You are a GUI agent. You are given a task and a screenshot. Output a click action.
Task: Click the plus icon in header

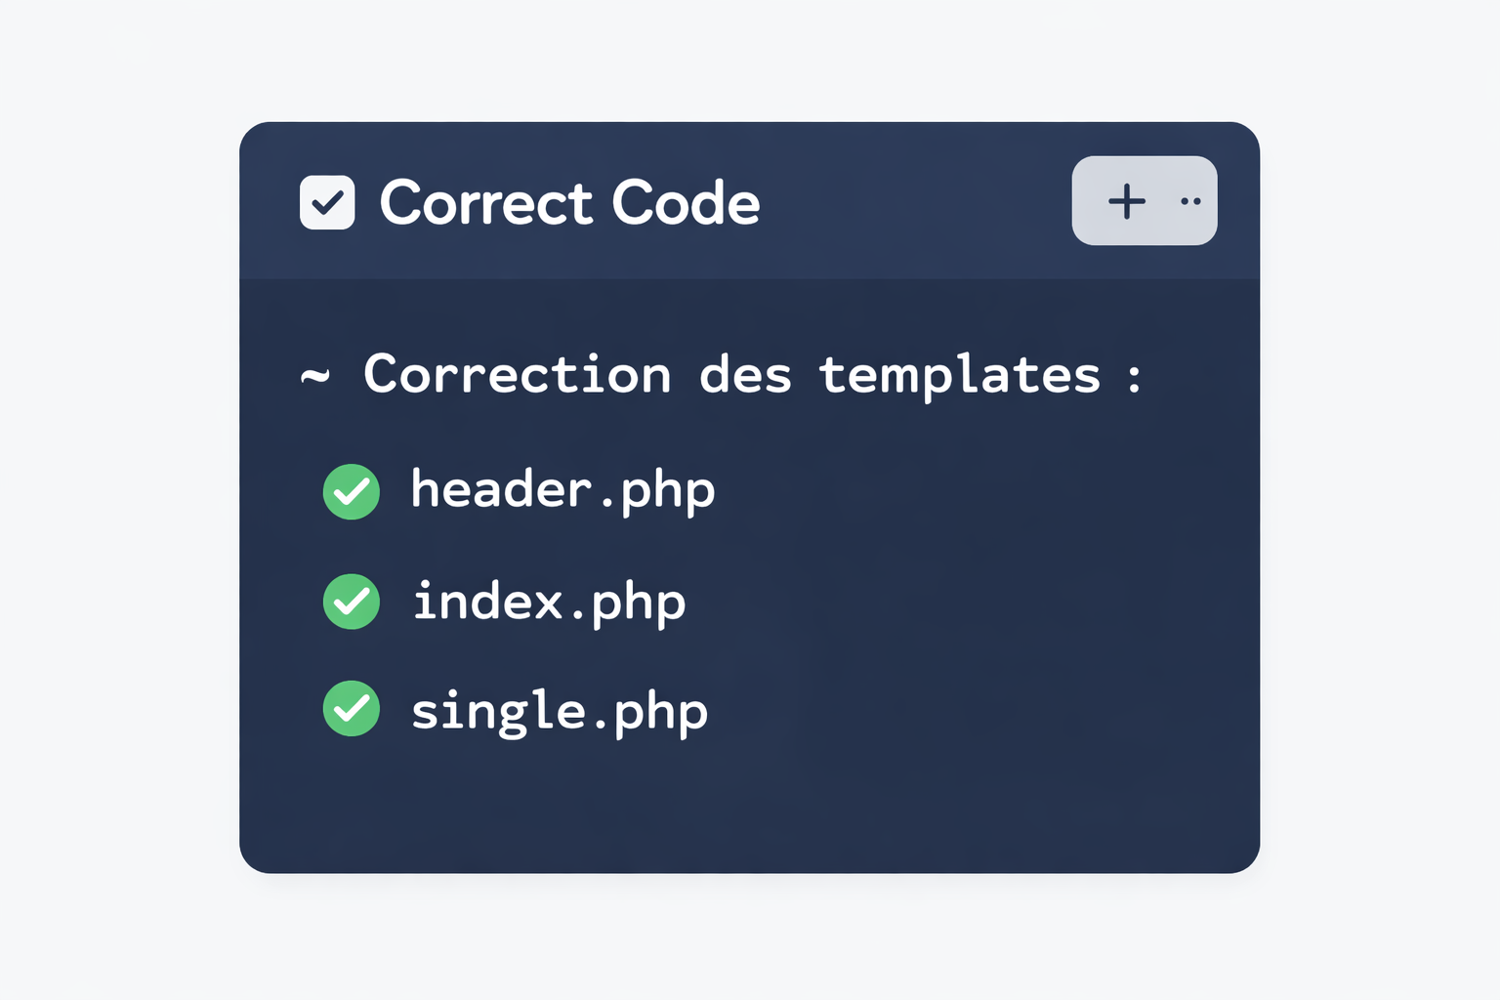click(x=1126, y=201)
